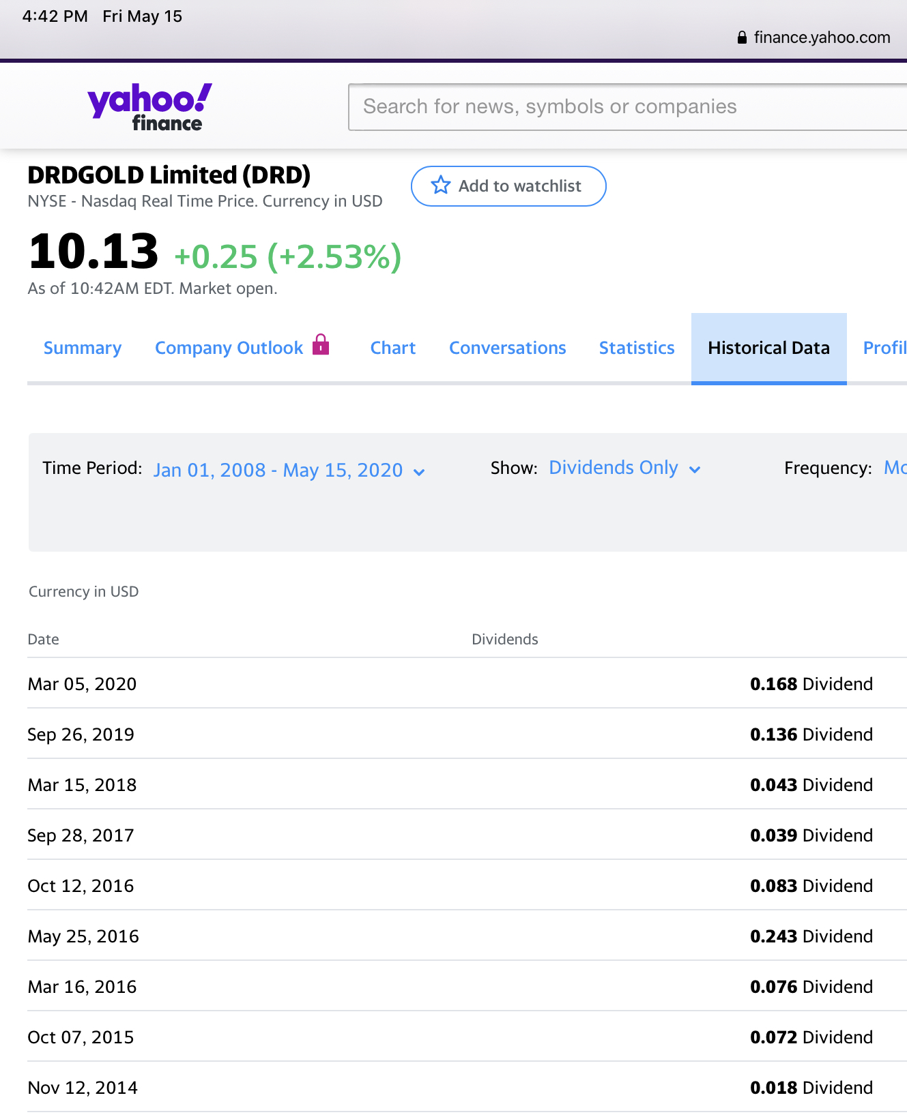Open the Frequency dropdown
This screenshot has width=907, height=1117.
point(894,468)
